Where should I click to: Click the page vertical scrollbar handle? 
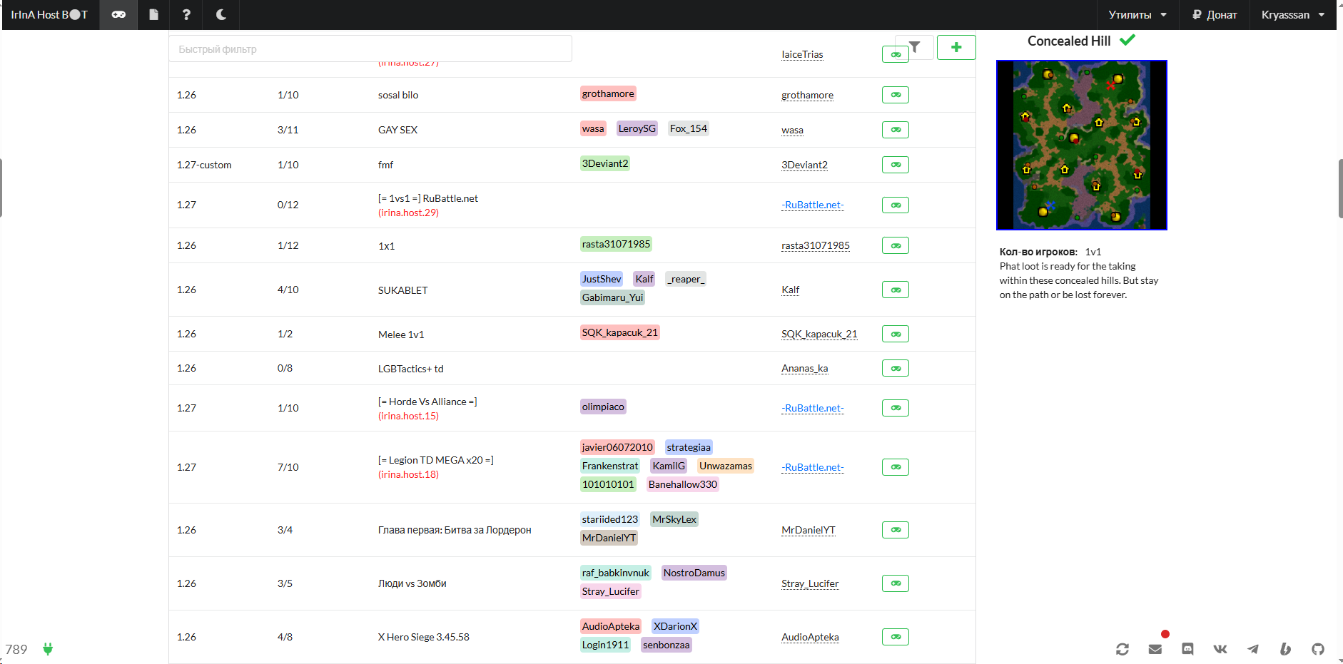click(1340, 188)
